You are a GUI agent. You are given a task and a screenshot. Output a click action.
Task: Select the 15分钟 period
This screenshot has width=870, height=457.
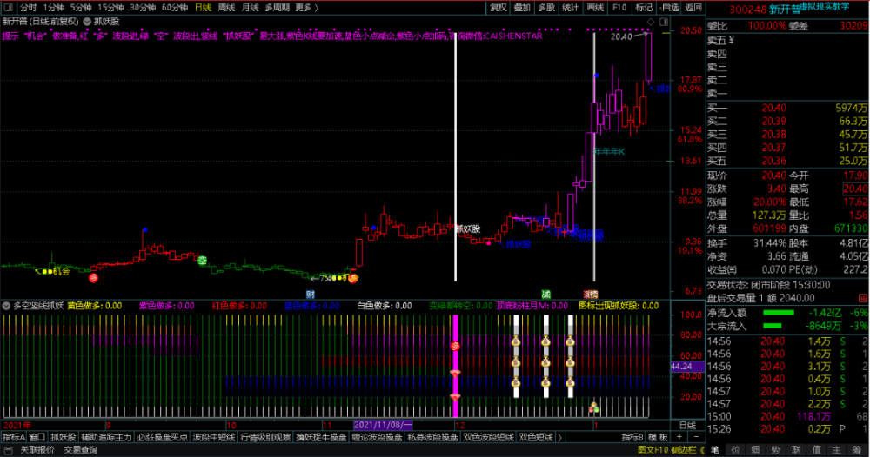110,7
